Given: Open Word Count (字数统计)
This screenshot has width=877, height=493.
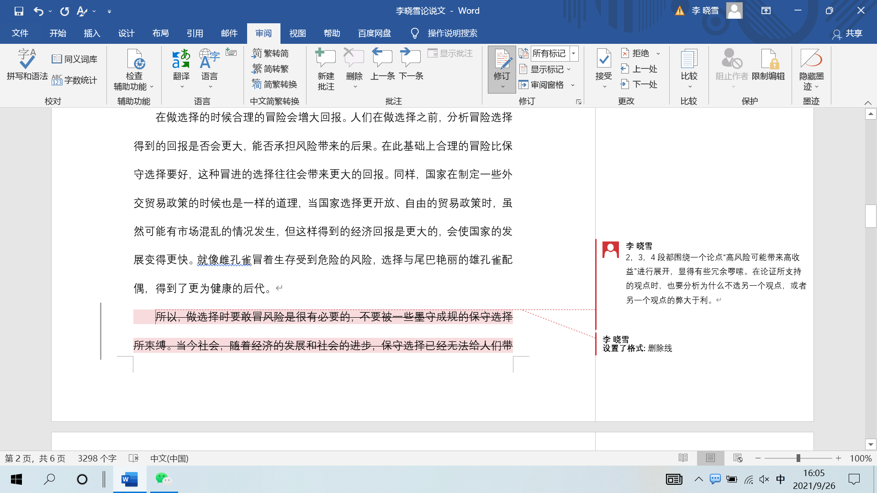Looking at the screenshot, I should pos(74,80).
